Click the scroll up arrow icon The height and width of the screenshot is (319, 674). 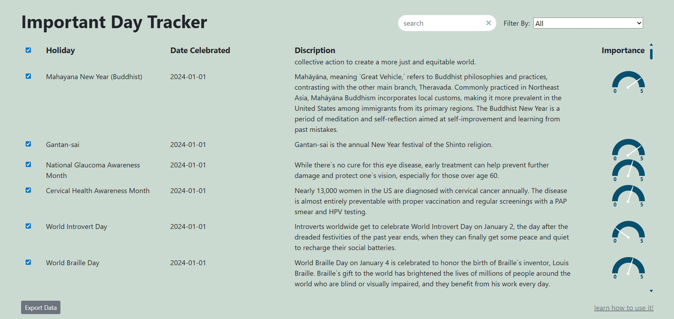(x=651, y=45)
